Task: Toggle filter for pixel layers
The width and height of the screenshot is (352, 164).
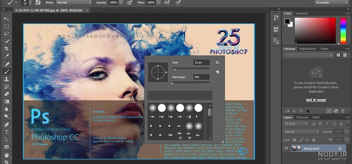Action: tap(314, 123)
